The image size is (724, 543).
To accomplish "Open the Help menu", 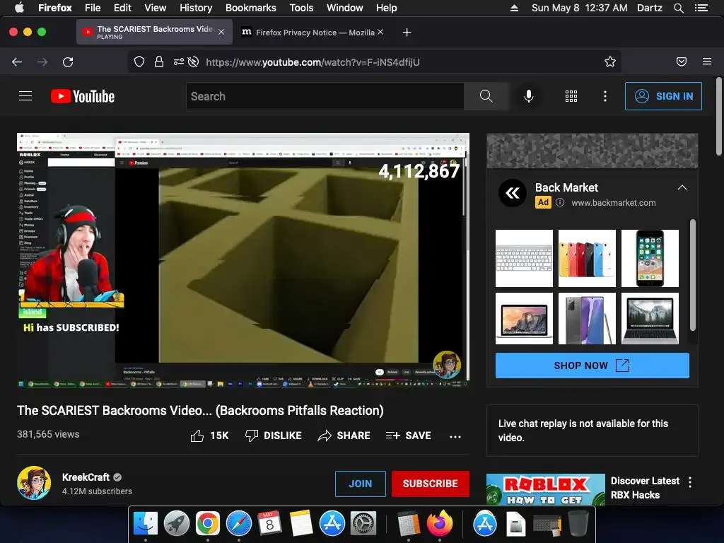I will click(387, 8).
